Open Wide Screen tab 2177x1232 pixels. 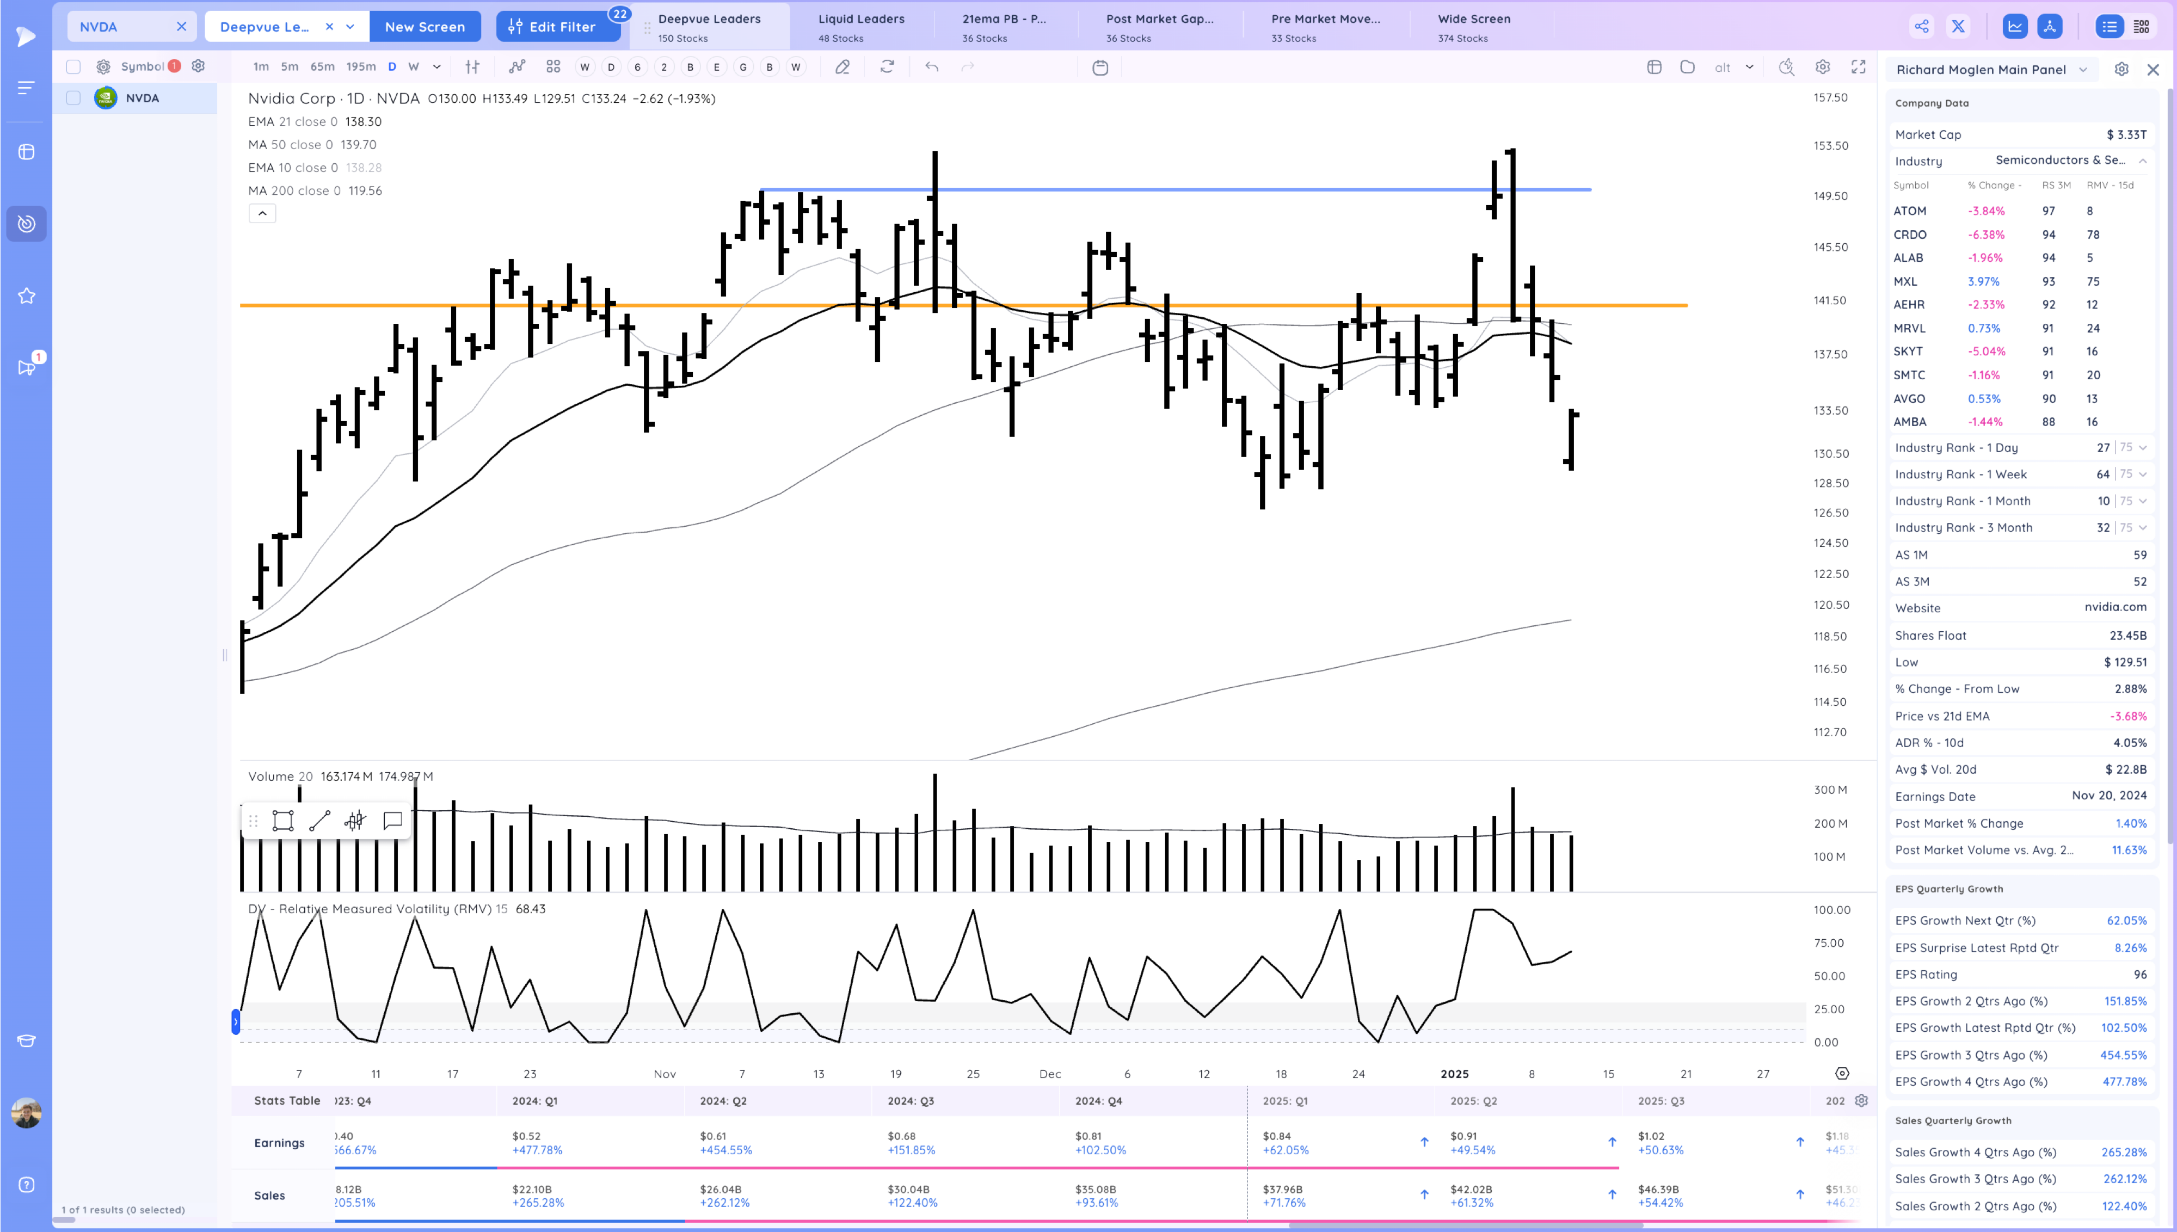tap(1474, 27)
